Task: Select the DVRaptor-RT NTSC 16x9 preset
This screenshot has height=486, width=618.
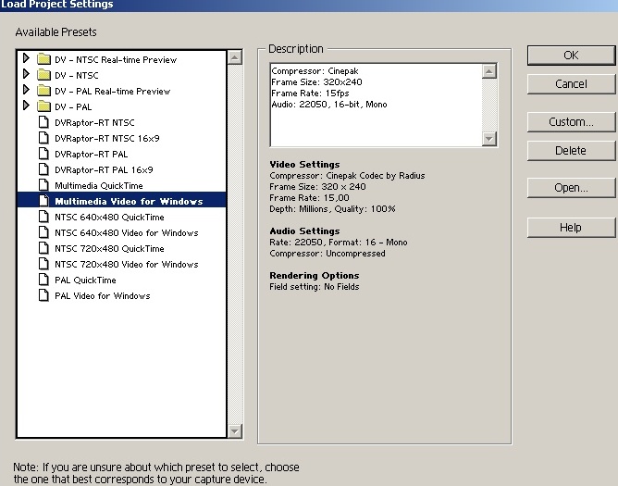Action: click(x=107, y=139)
